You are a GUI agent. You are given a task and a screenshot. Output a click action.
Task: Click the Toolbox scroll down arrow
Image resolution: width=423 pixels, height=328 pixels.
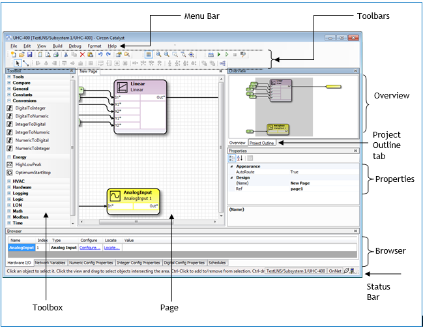[72, 223]
